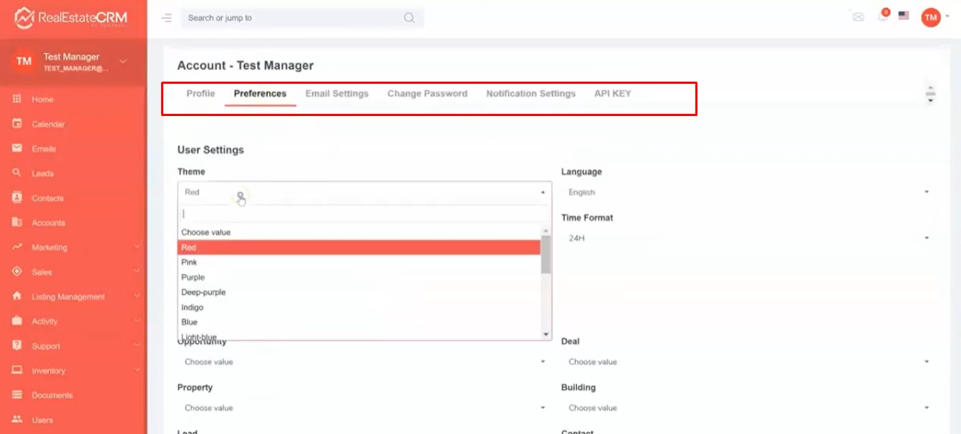This screenshot has height=434, width=961.
Task: Click the Home icon in sidebar
Action: click(x=17, y=100)
